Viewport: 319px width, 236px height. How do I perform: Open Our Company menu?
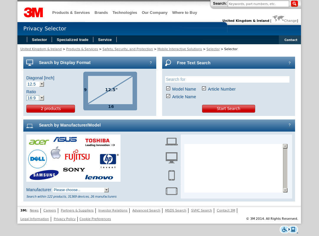pos(154,13)
